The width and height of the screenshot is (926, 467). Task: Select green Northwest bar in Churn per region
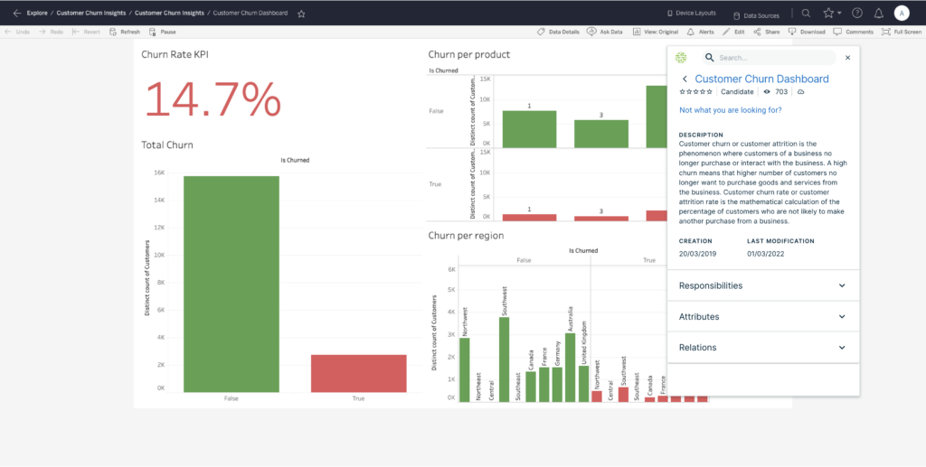click(x=464, y=369)
